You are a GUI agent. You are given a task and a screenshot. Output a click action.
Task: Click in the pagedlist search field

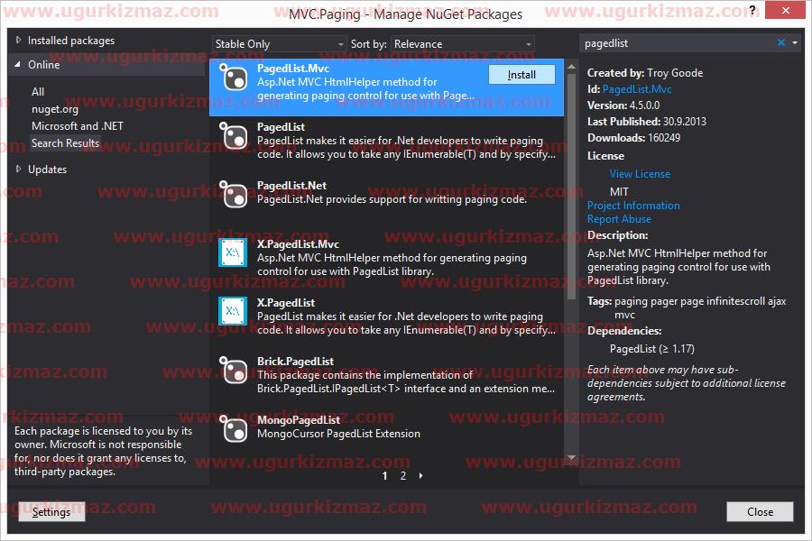tap(678, 43)
